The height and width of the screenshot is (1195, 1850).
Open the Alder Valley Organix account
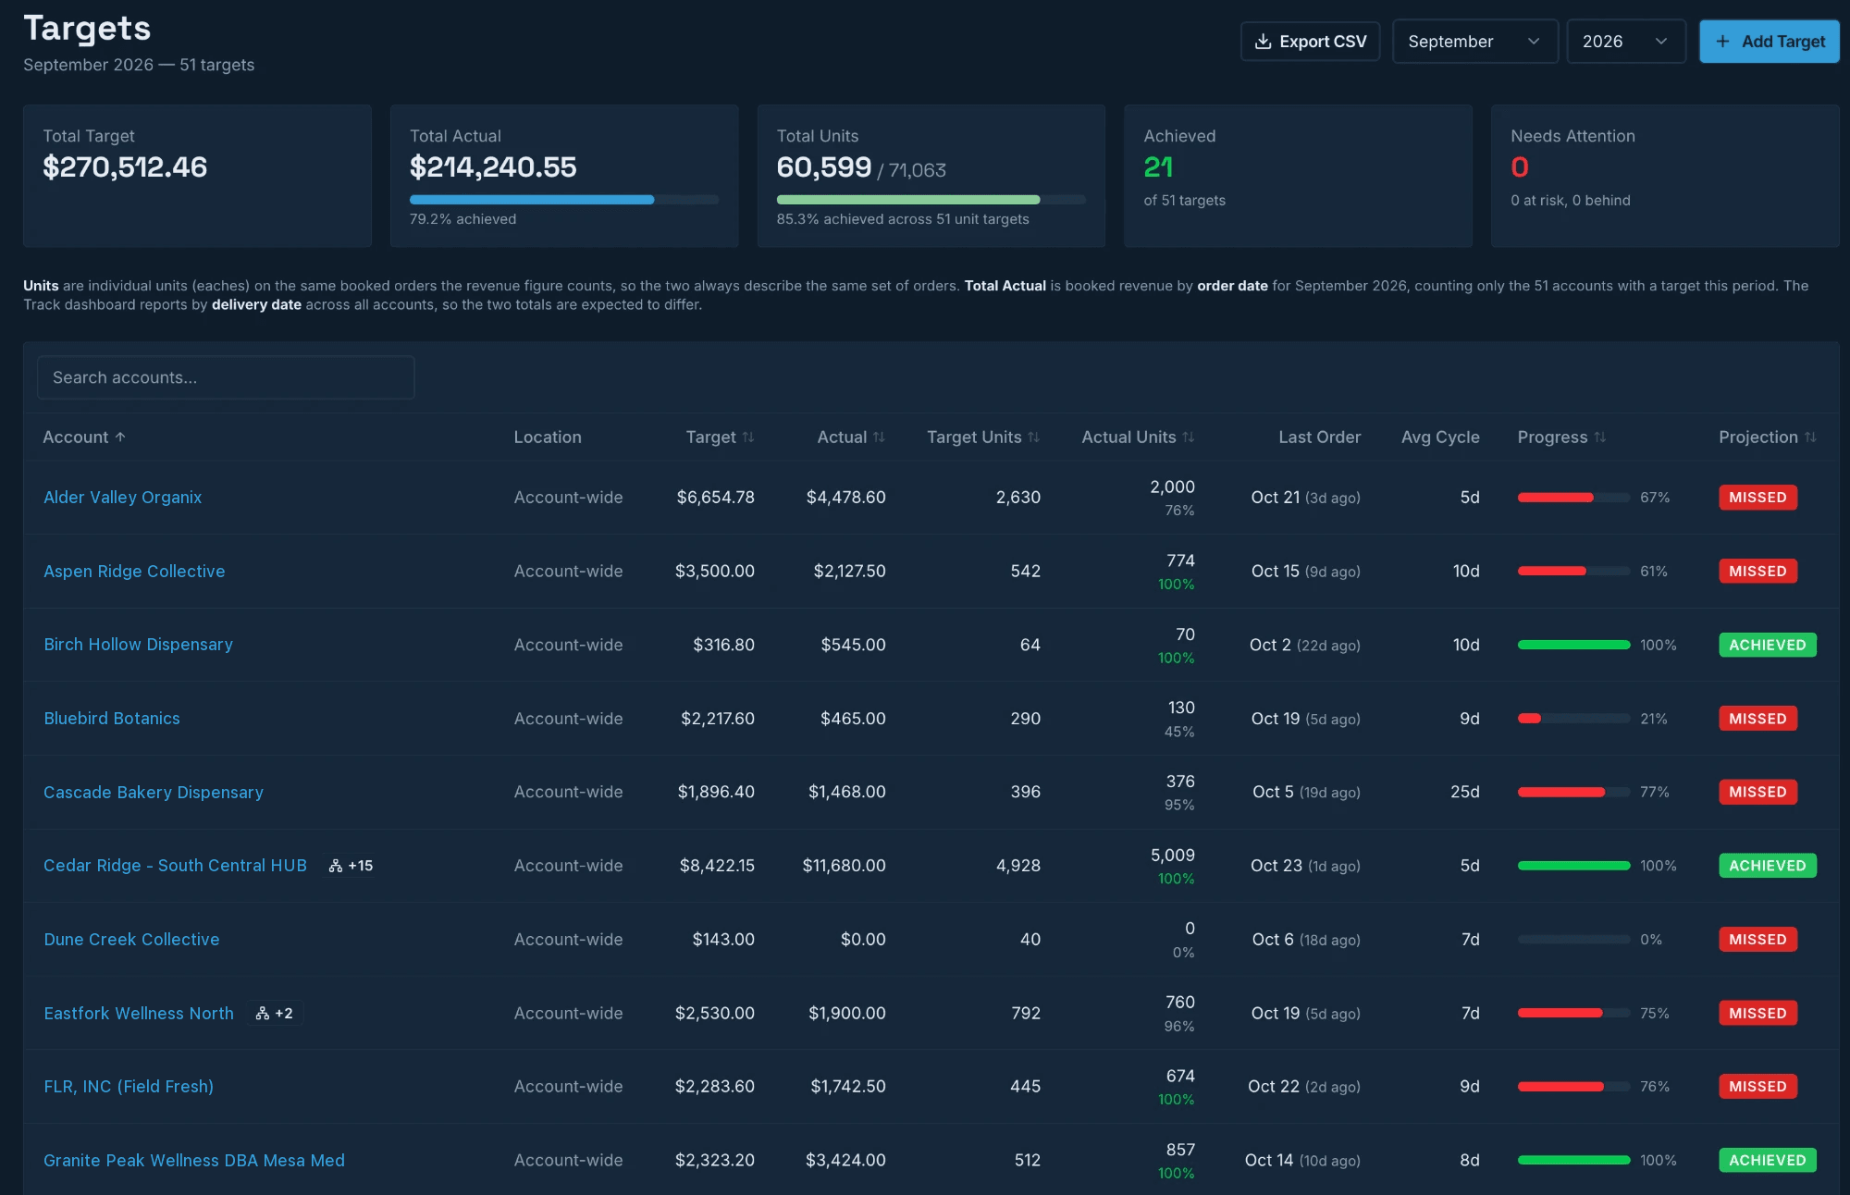(123, 498)
